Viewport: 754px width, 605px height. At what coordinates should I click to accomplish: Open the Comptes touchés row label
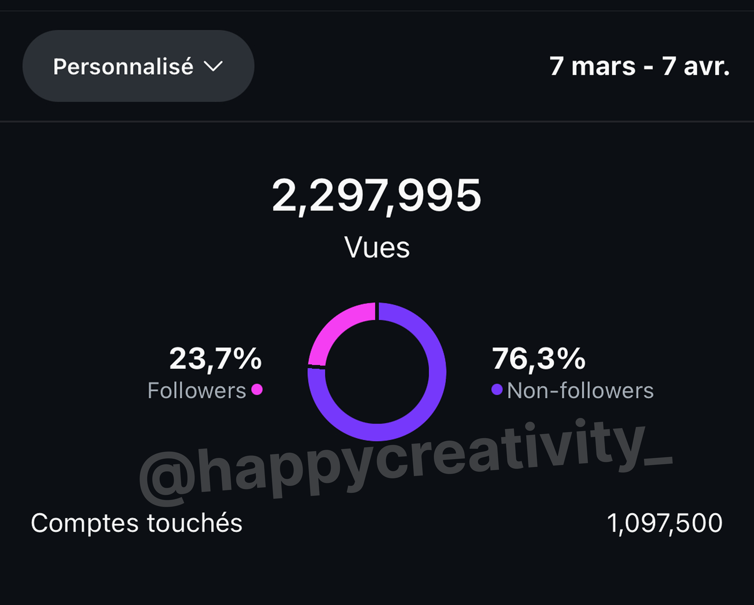(x=137, y=523)
